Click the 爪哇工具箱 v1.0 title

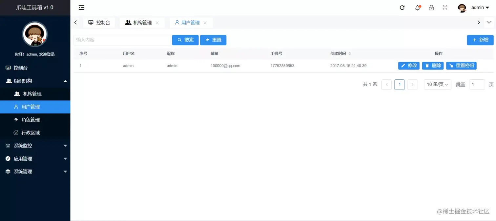pyautogui.click(x=35, y=8)
